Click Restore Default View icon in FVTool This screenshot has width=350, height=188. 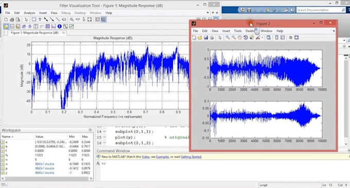click(x=90, y=20)
